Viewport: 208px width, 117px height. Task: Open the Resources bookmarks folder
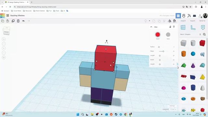[x=27, y=11]
